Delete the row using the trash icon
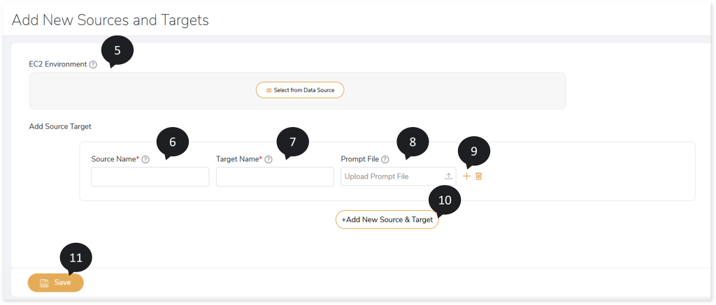The height and width of the screenshot is (305, 716). pos(478,177)
